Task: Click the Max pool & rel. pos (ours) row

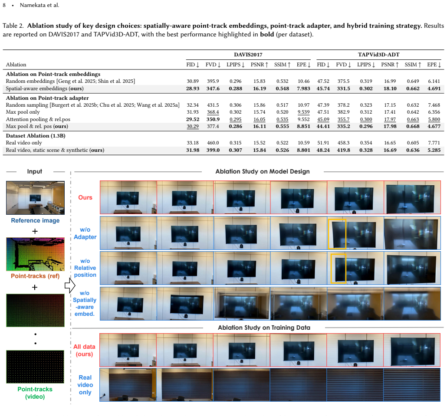Action: click(223, 126)
